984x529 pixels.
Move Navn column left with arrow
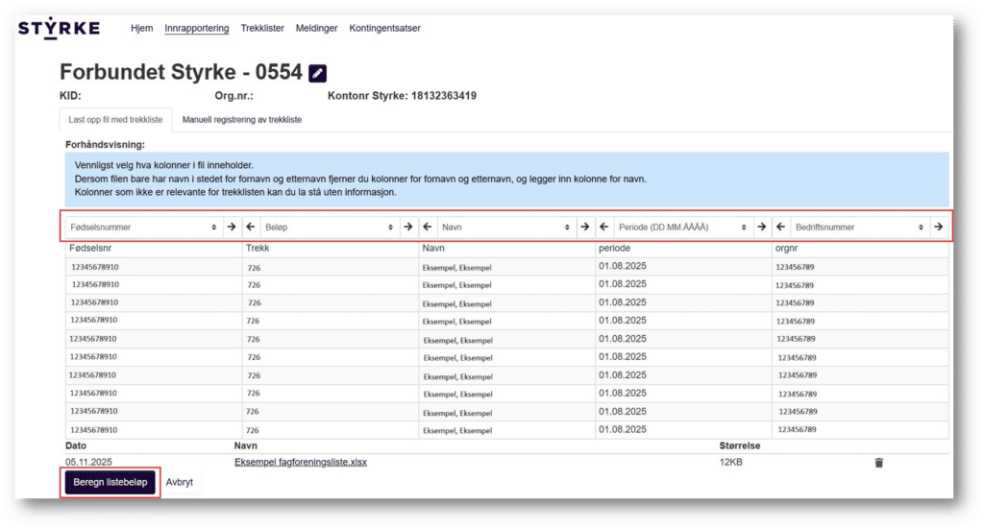[427, 228]
